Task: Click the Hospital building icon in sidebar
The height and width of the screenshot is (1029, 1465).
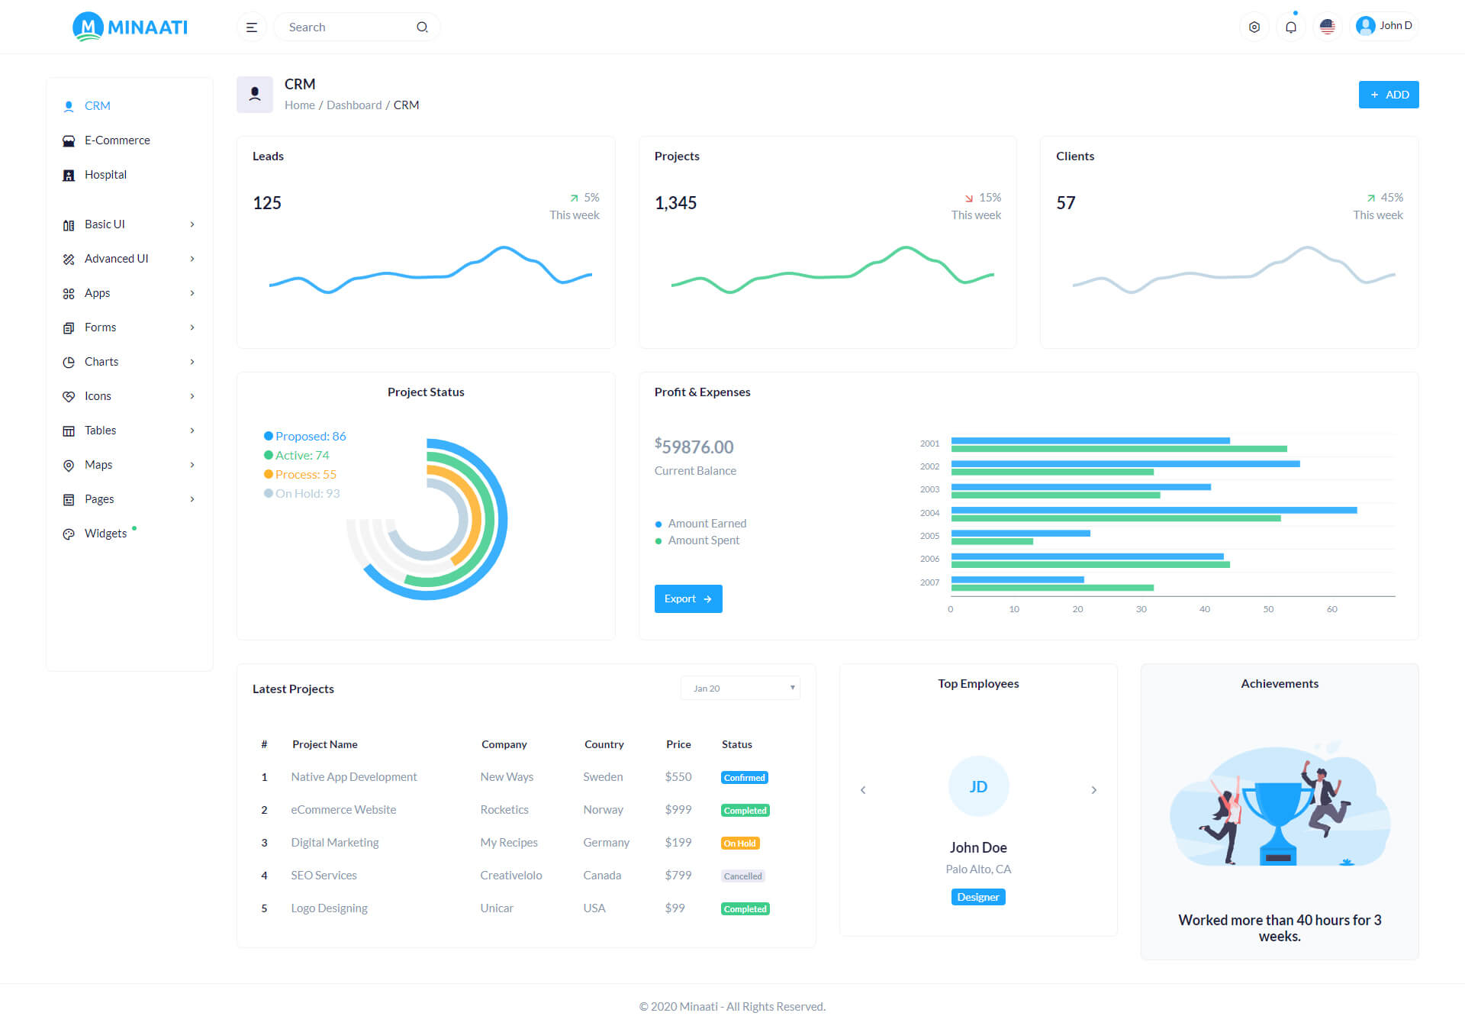Action: 69,176
